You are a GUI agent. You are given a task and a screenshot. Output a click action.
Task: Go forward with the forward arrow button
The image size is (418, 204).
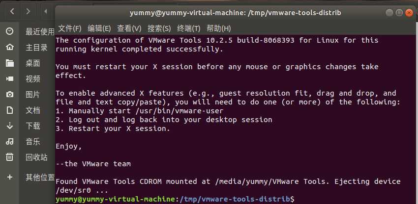point(28,11)
